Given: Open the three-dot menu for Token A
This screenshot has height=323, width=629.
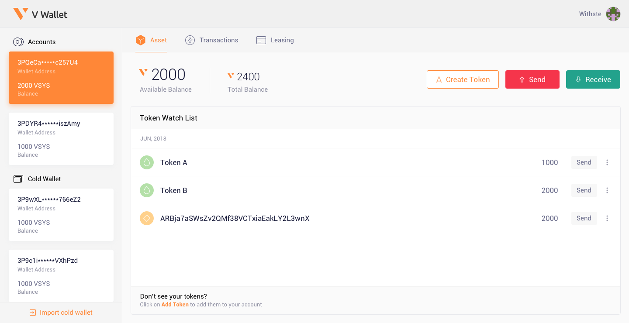Looking at the screenshot, I should (607, 162).
